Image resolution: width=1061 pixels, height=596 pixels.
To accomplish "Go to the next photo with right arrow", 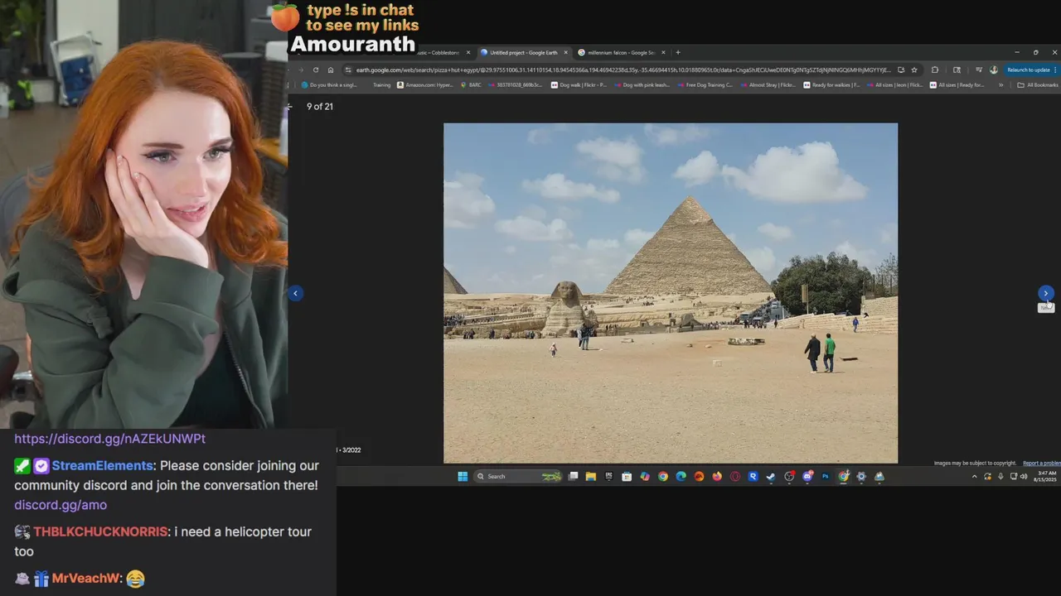I will [1045, 293].
